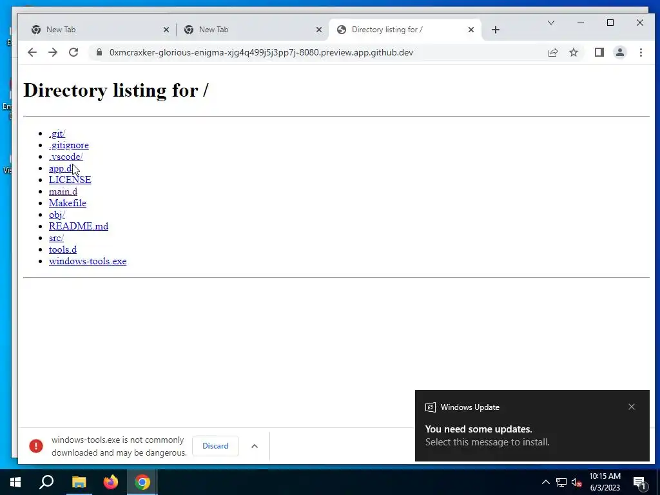Image resolution: width=660 pixels, height=495 pixels.
Task: Select the Directory listing for / tab
Action: pos(405,30)
